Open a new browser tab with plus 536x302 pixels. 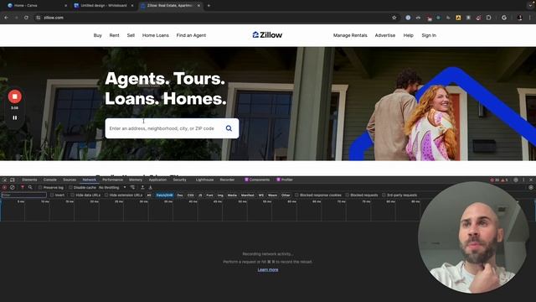pos(209,6)
